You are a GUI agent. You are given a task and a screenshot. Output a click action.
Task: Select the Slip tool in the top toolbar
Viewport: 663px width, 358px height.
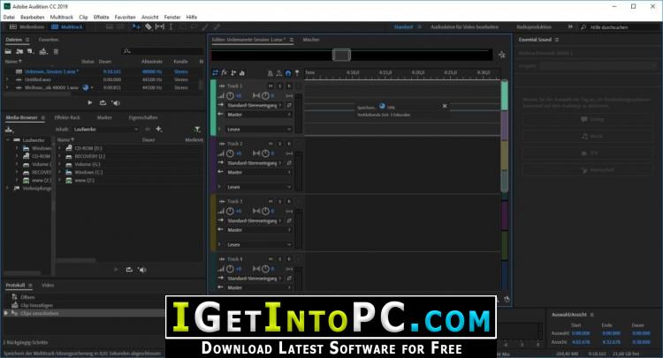(x=160, y=26)
